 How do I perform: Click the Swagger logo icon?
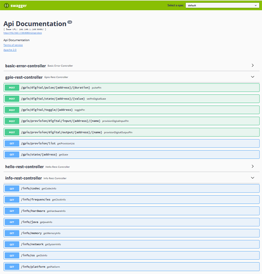(x=6, y=5)
